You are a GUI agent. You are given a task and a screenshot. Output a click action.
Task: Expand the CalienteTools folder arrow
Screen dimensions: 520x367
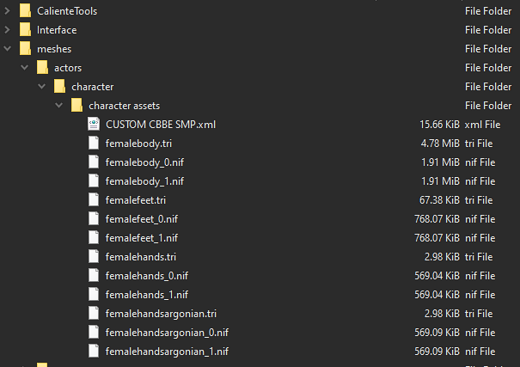click(7, 11)
